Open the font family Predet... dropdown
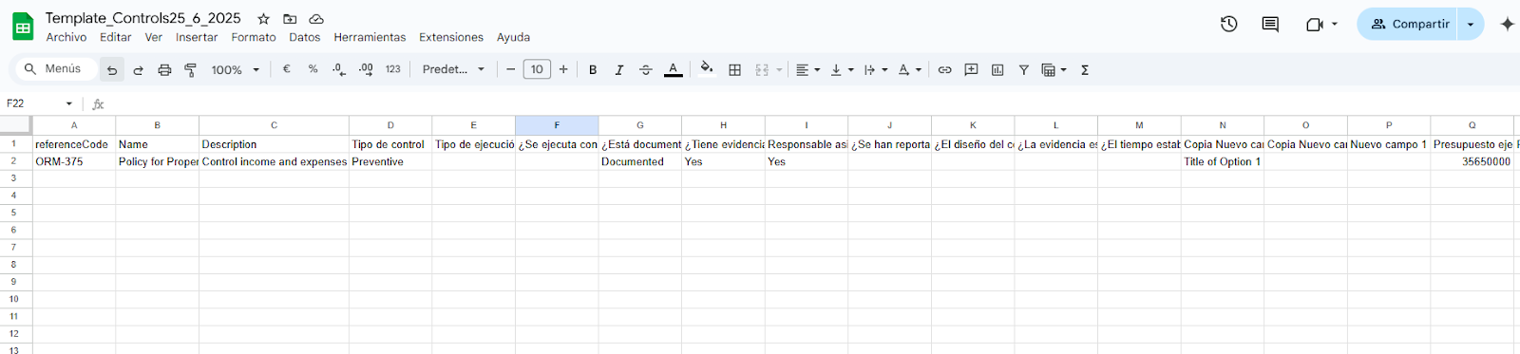The width and height of the screenshot is (1520, 354). [x=453, y=69]
